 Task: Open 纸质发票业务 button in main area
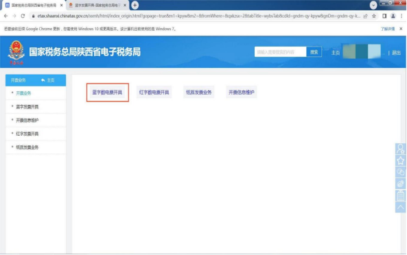[x=198, y=93]
